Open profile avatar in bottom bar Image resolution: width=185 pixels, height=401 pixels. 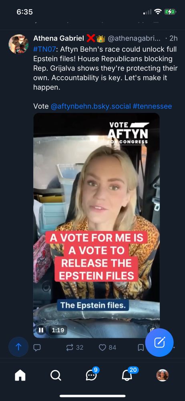click(163, 375)
